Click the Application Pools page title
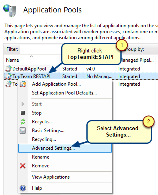 click(52, 10)
